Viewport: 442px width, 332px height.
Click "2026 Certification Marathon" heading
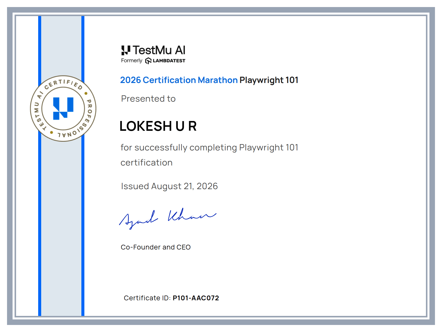tap(179, 80)
